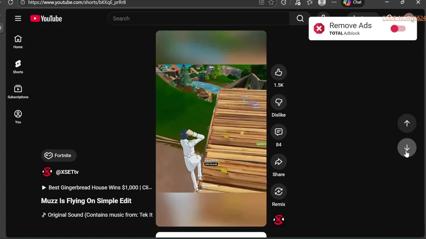The height and width of the screenshot is (239, 426).
Task: Click the Fortnite game tag chip
Action: coord(59,155)
